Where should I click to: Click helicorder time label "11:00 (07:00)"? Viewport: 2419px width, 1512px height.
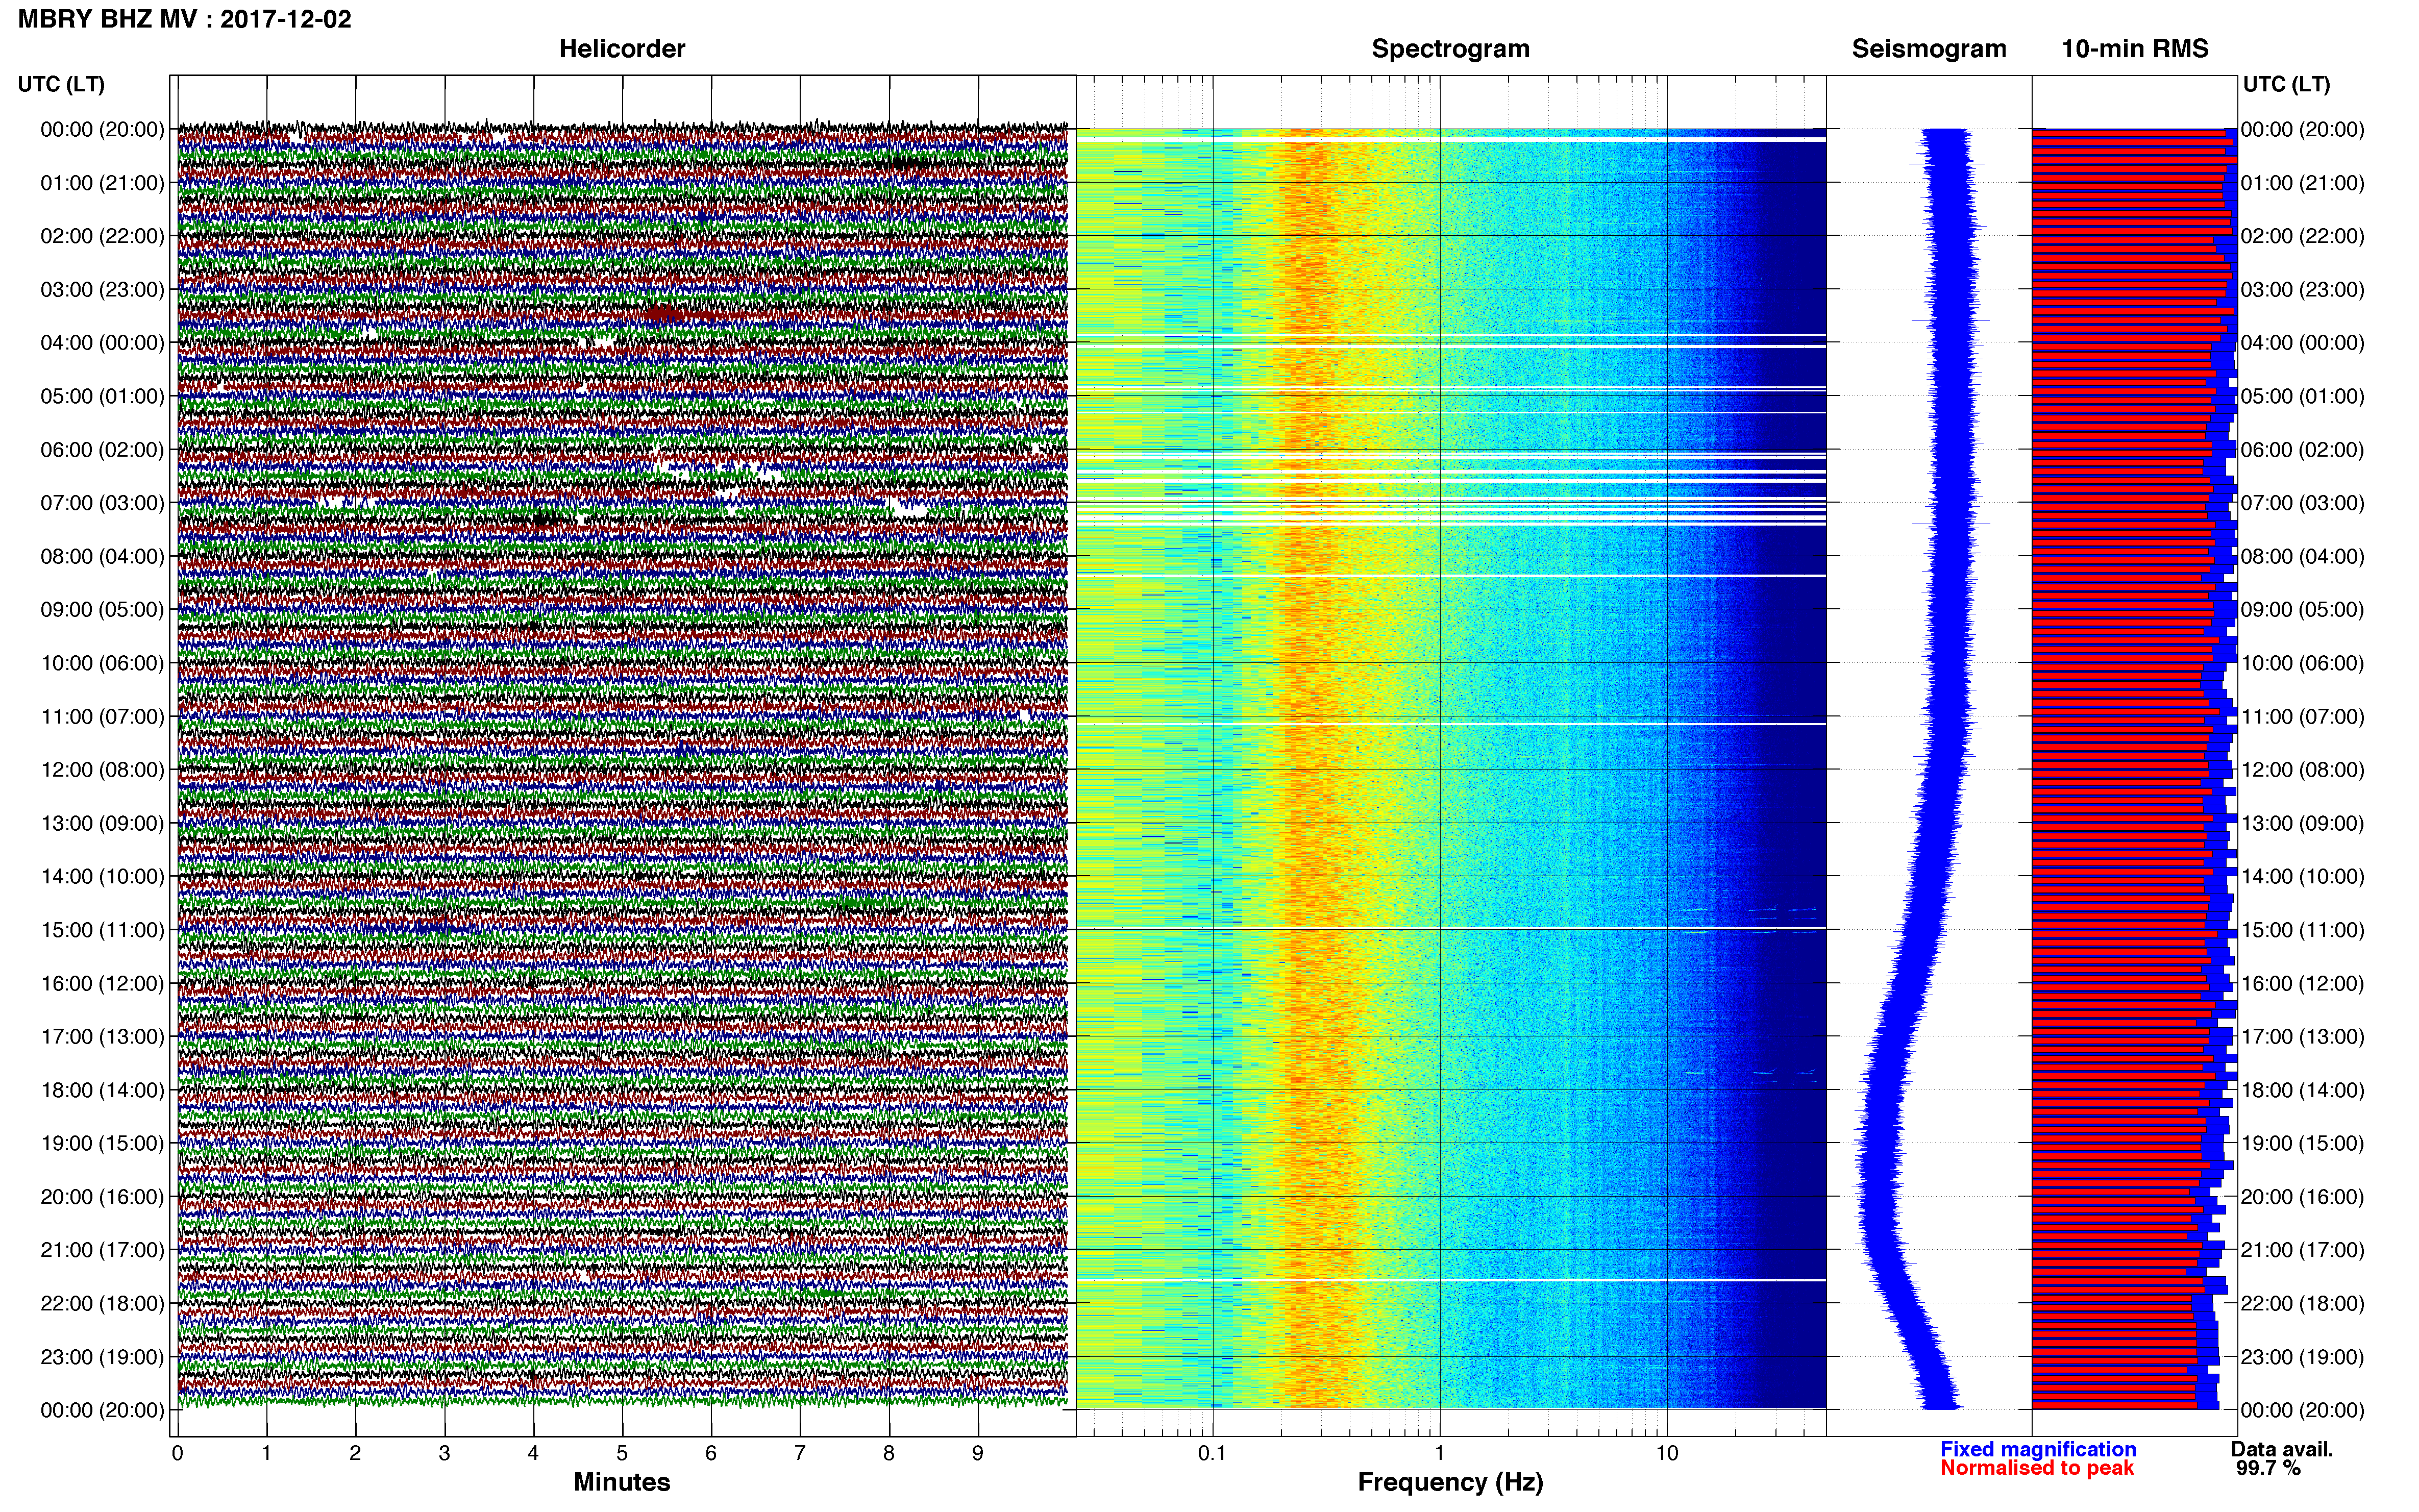pyautogui.click(x=102, y=717)
